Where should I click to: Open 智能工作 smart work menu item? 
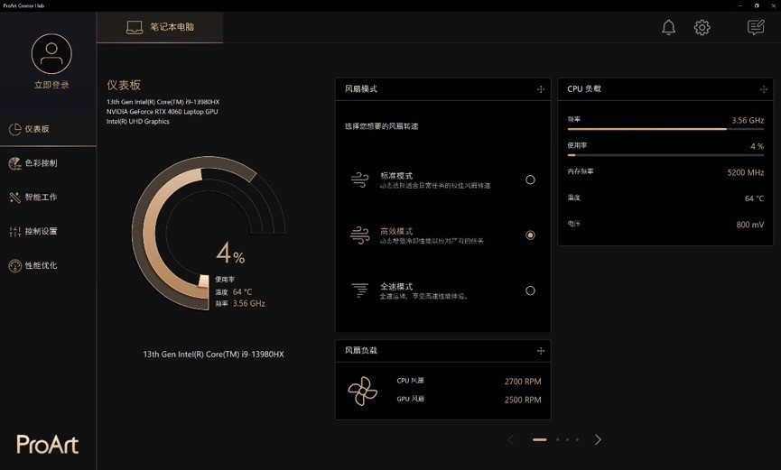point(49,198)
